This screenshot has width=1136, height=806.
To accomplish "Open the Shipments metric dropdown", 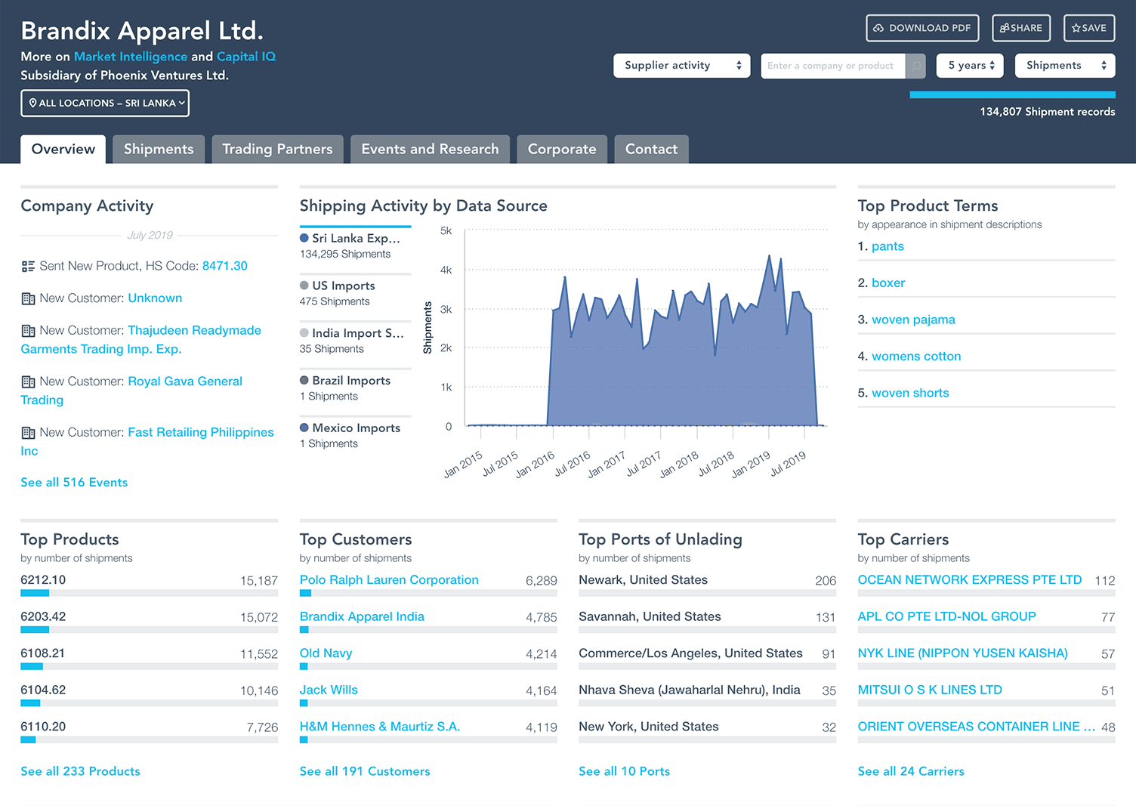I will click(1065, 66).
